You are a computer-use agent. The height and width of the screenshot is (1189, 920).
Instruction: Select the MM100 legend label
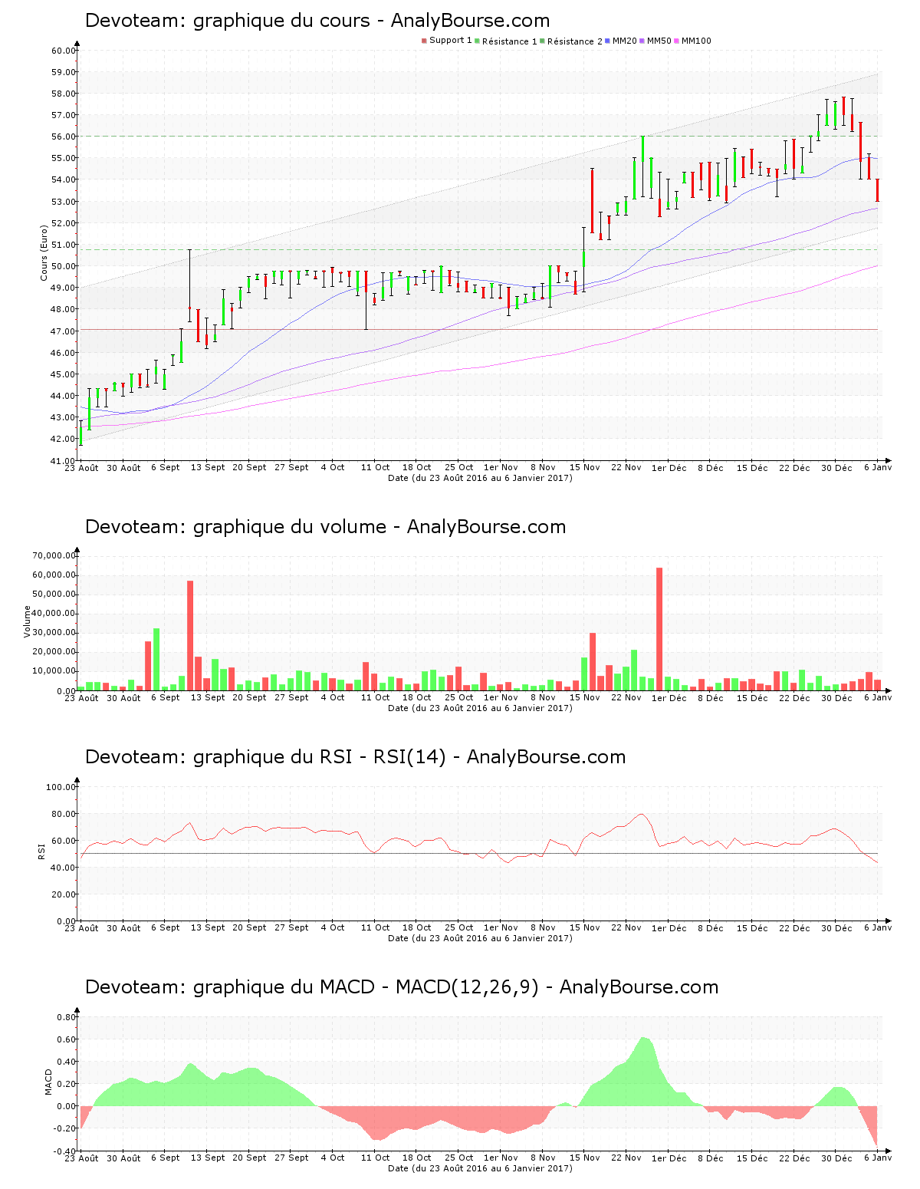pyautogui.click(x=696, y=41)
